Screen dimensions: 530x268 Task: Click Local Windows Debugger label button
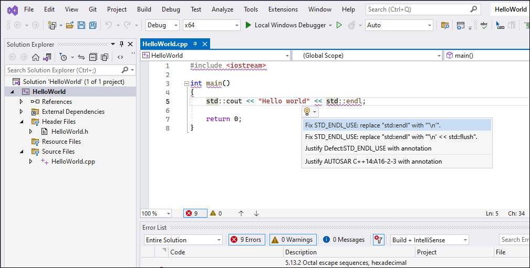(x=290, y=25)
